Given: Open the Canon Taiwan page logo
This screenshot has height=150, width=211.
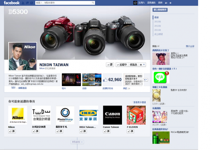Looking at the screenshot, I should pos(112,115).
